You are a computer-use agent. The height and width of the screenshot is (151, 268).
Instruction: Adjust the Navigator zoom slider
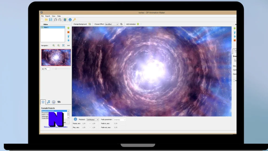tap(56, 69)
